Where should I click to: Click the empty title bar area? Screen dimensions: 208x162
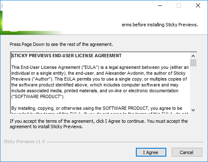pos(79,5)
